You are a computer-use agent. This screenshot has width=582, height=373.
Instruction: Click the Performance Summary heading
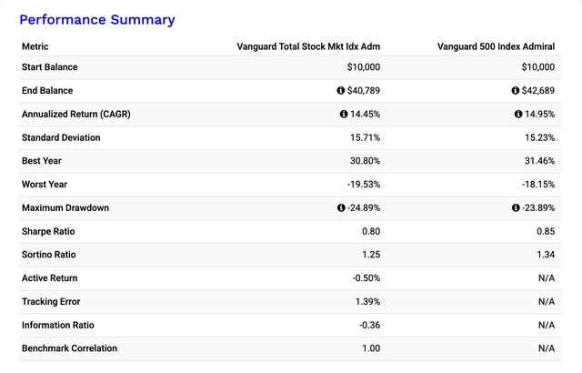click(97, 20)
